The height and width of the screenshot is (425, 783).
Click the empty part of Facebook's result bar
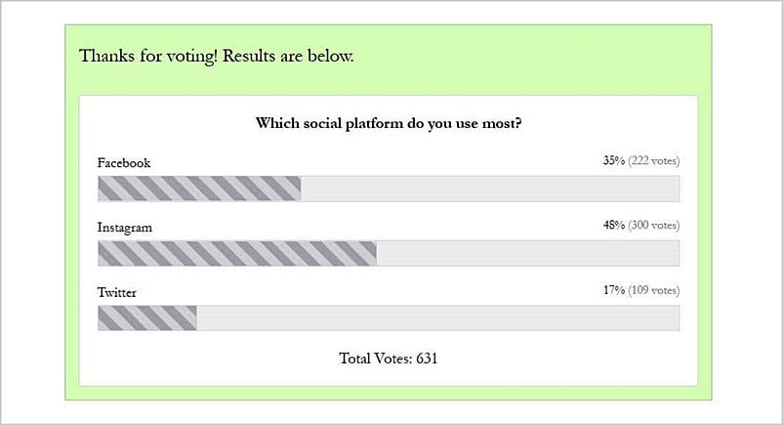tap(488, 189)
